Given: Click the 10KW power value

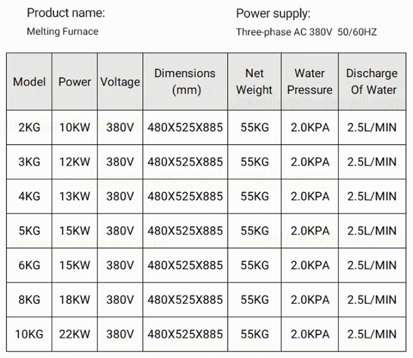Looking at the screenshot, I should pyautogui.click(x=74, y=128).
